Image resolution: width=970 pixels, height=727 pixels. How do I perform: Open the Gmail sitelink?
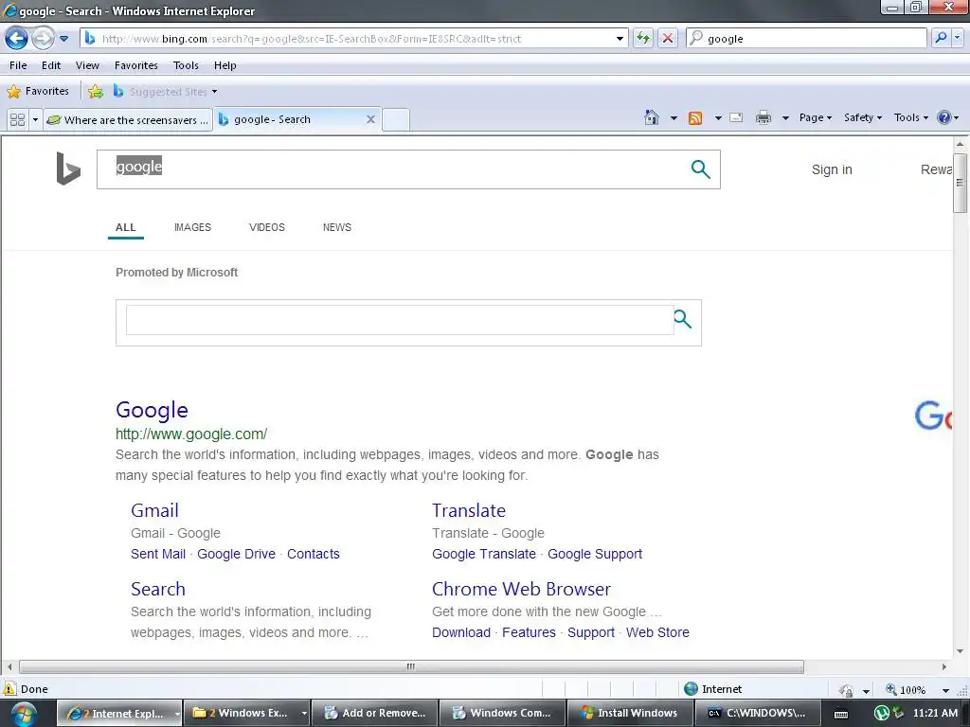click(154, 510)
